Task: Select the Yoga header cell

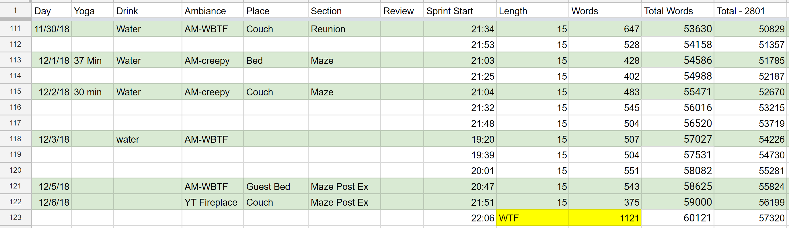Action: tap(92, 11)
